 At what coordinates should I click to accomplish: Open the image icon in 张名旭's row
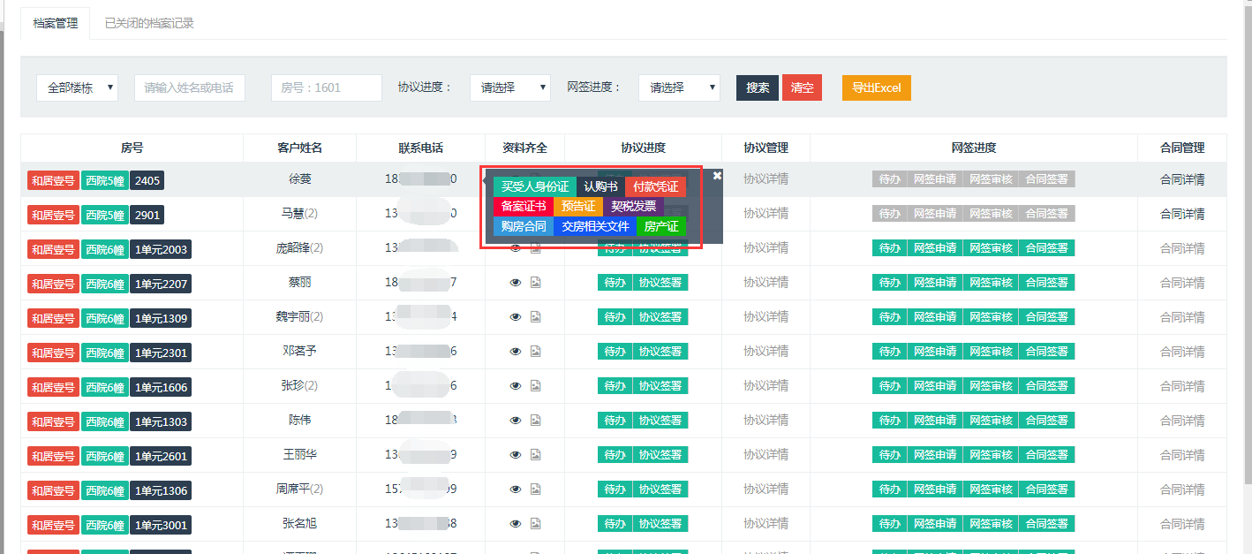click(535, 524)
